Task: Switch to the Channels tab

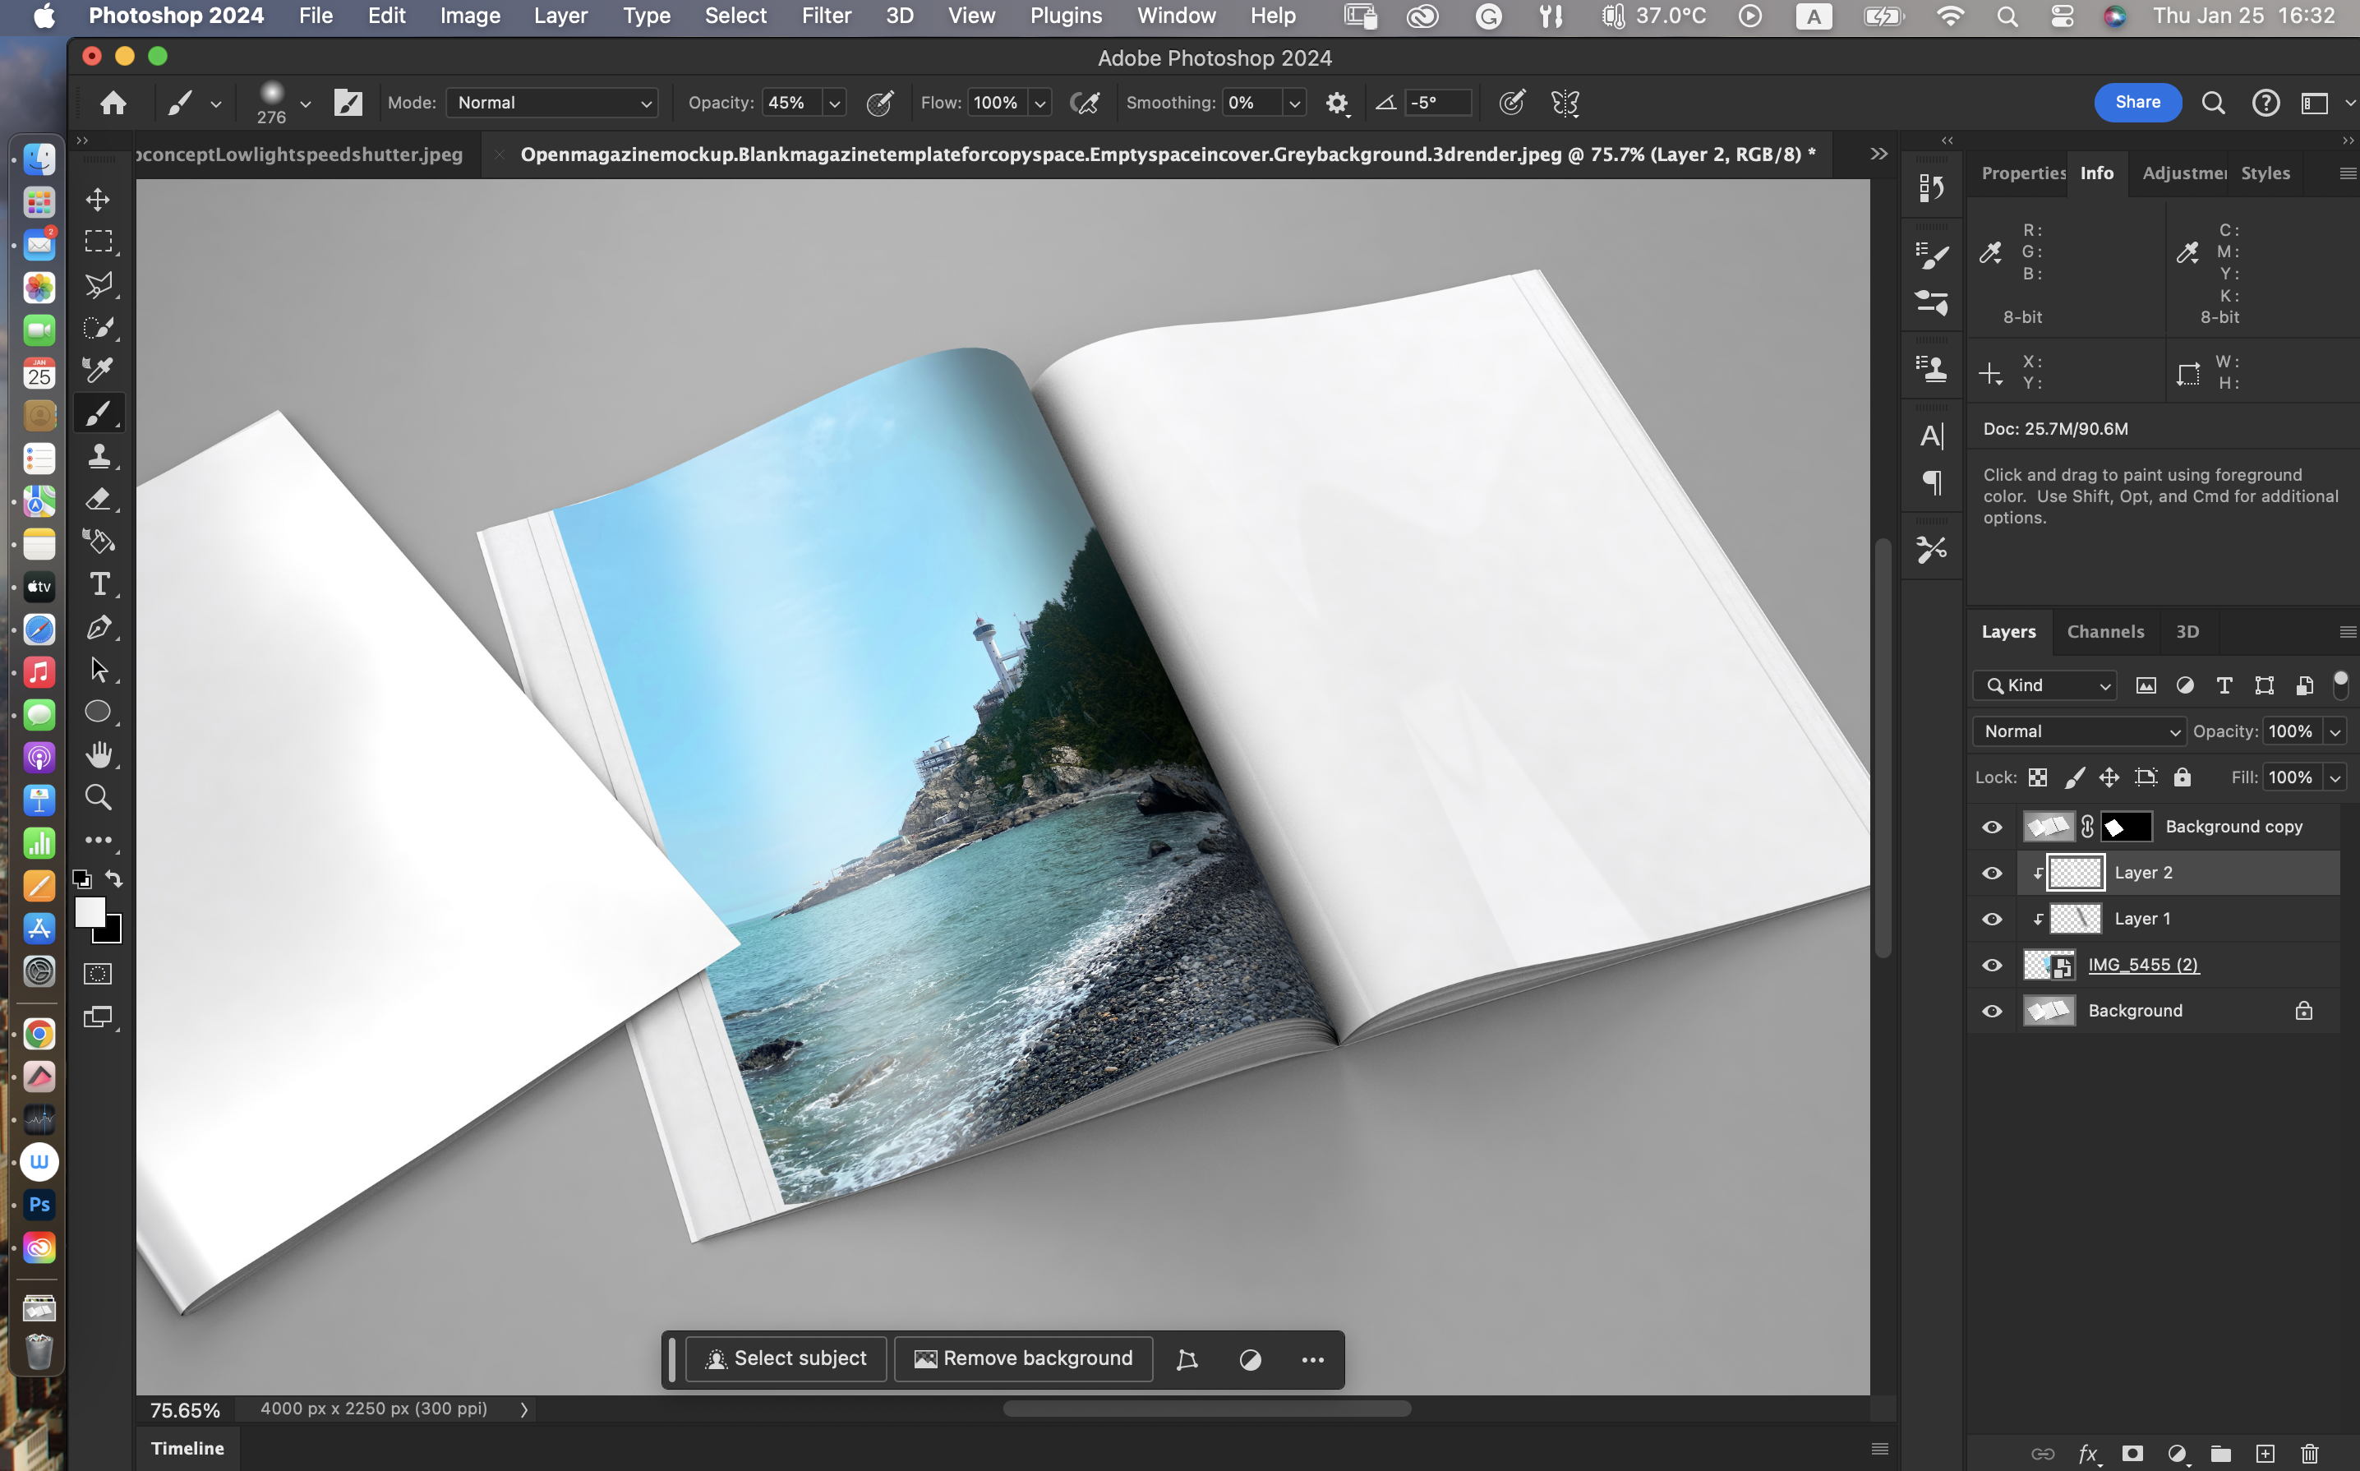Action: (x=2104, y=631)
